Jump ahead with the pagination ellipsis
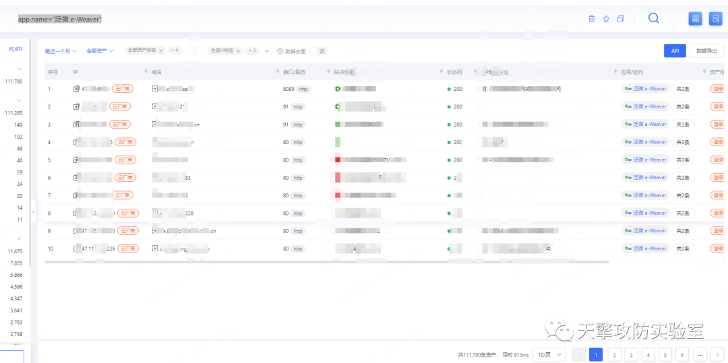Image resolution: width=728 pixels, height=363 pixels. [700, 355]
